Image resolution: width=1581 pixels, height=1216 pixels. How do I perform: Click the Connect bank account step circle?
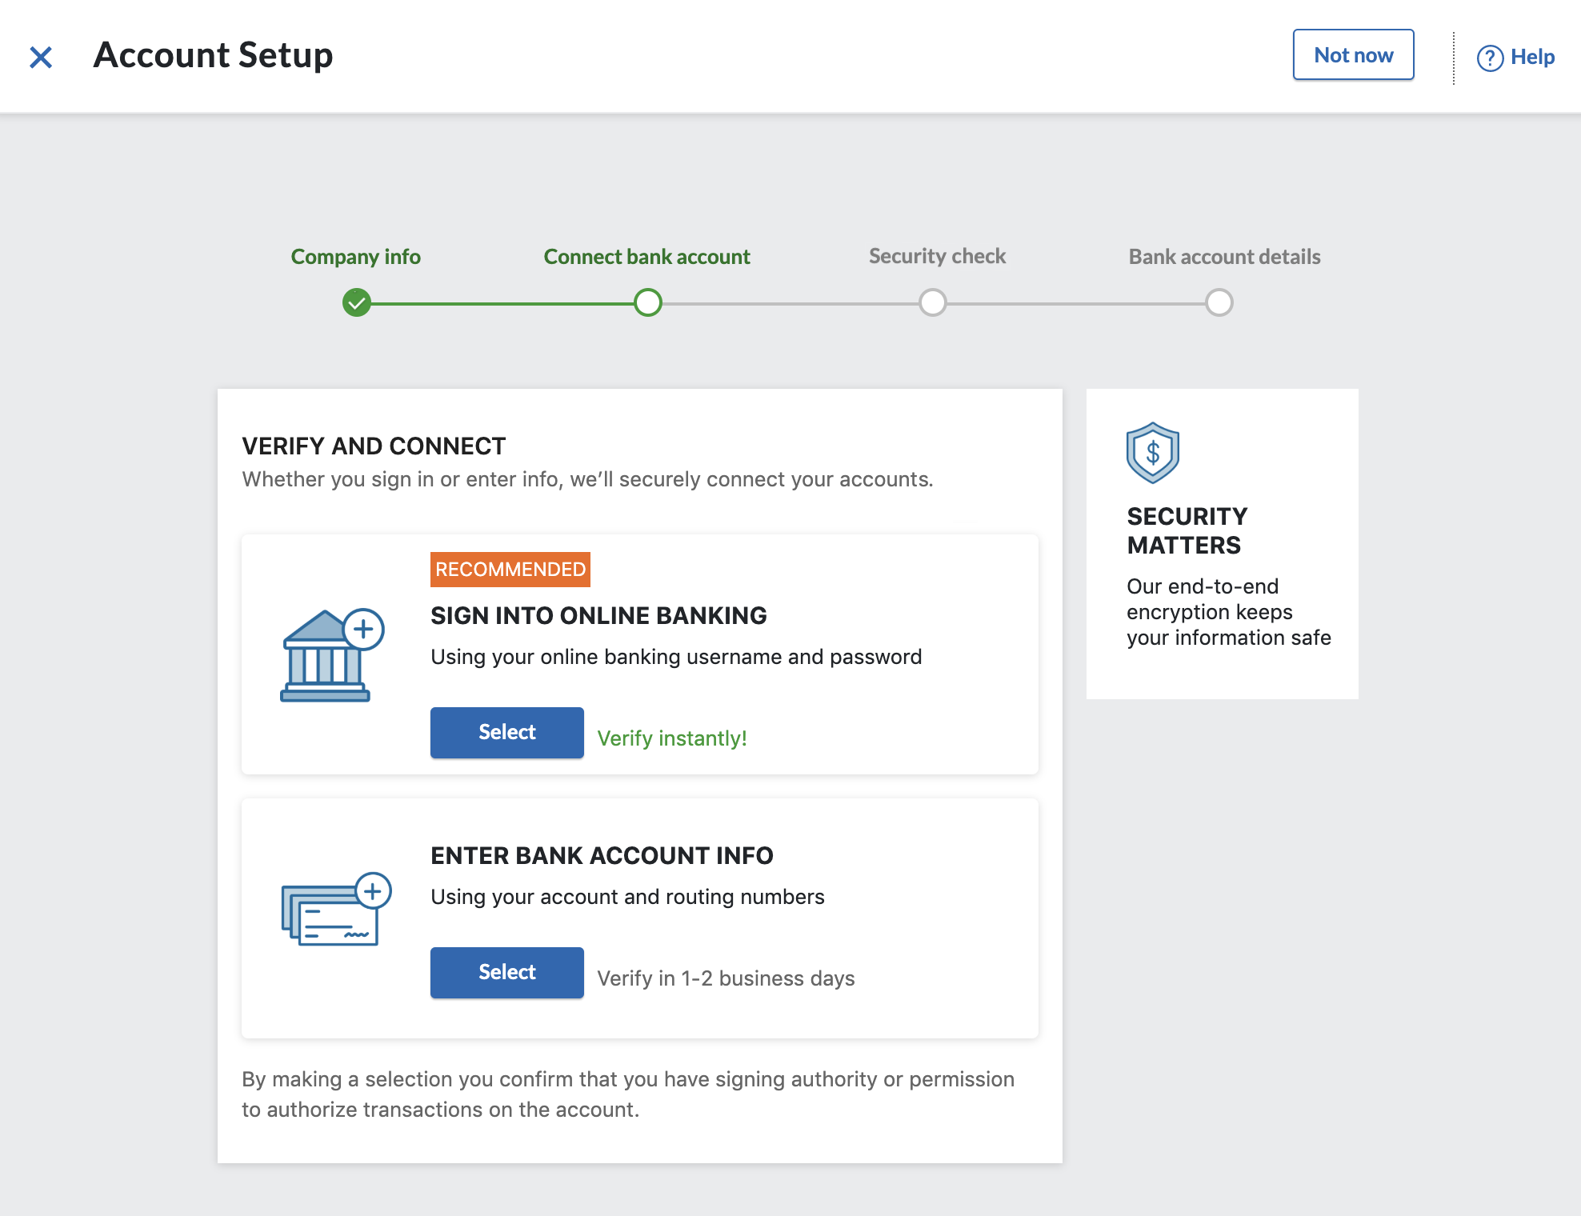click(648, 302)
